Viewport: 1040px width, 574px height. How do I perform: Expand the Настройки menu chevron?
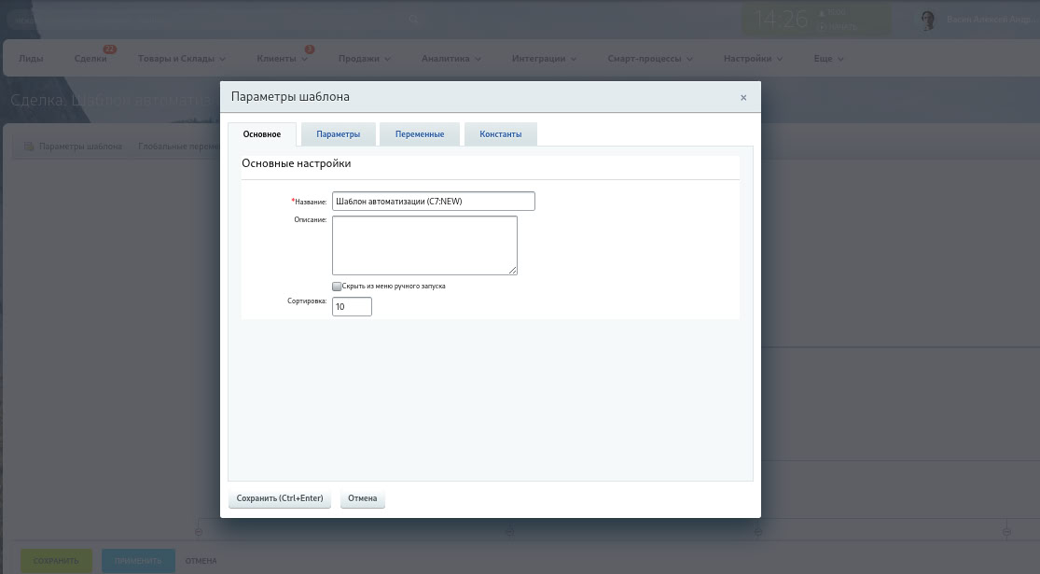click(x=780, y=59)
